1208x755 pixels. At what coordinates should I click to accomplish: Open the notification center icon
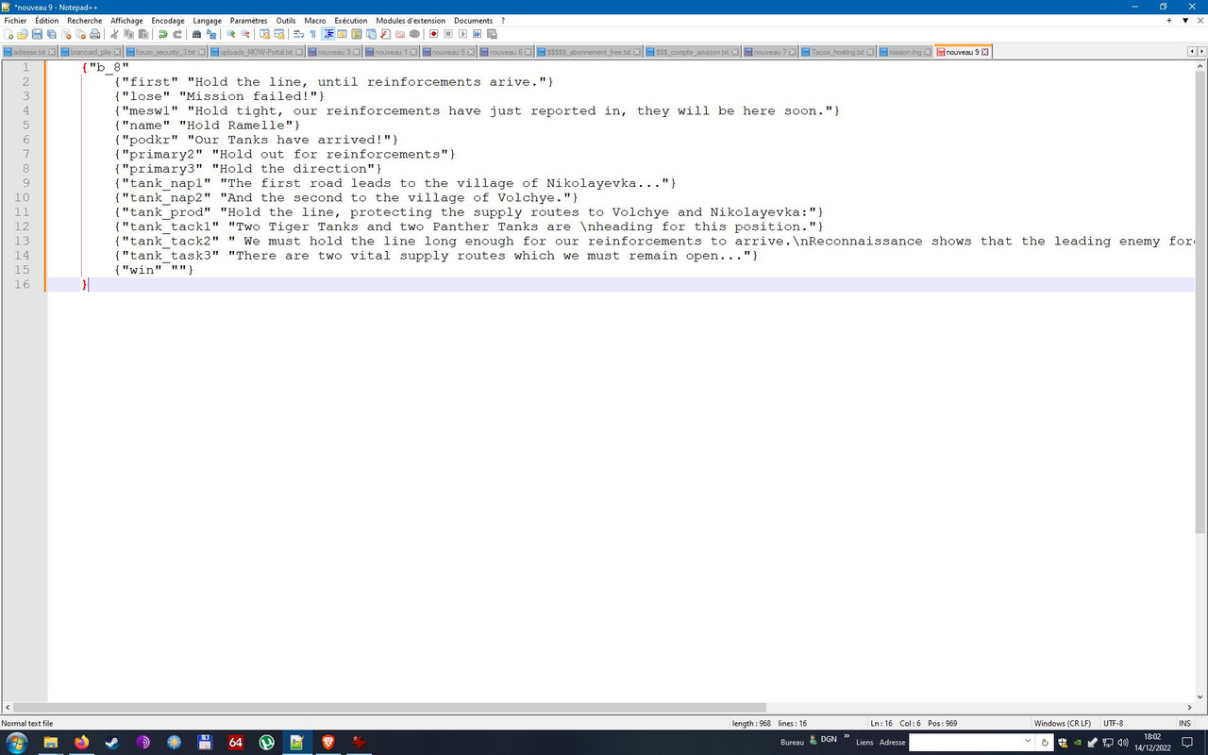tap(1188, 743)
